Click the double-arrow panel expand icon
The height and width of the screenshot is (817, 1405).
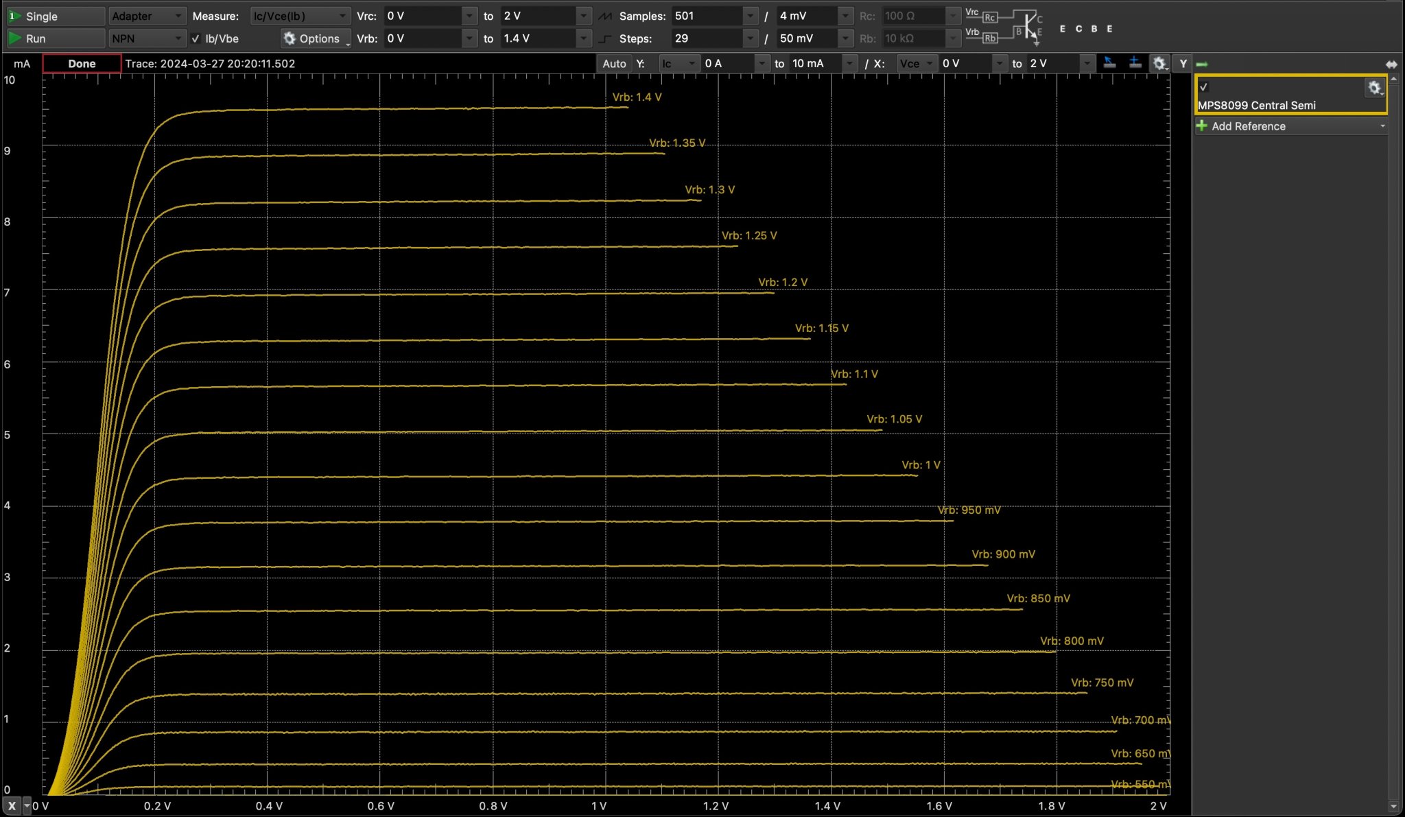[1391, 64]
